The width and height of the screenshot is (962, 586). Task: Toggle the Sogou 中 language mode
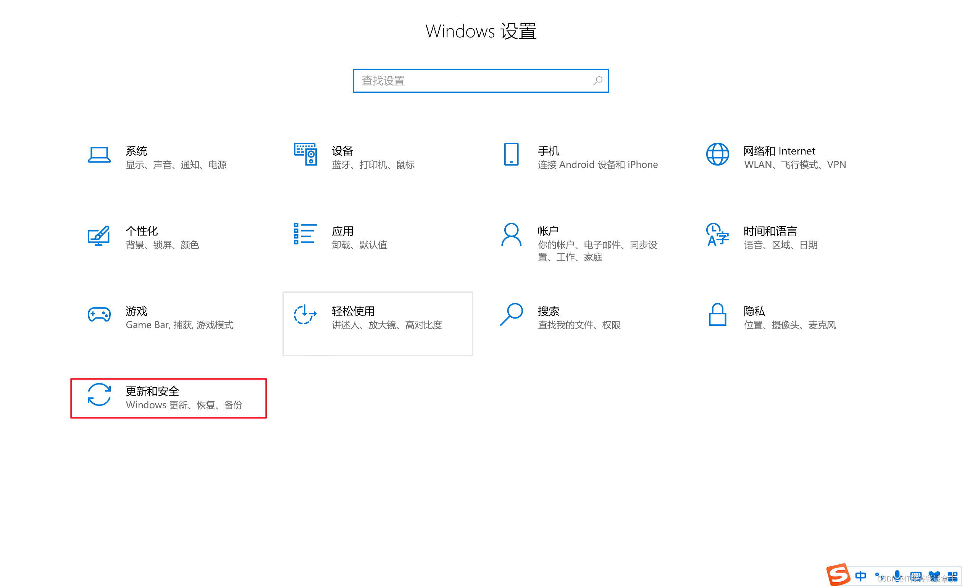[860, 576]
